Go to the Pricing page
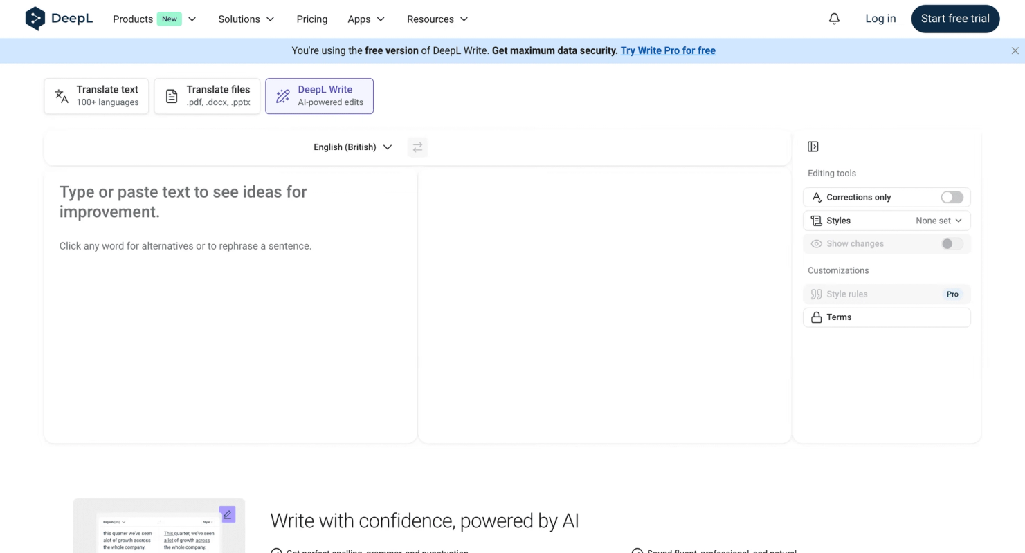This screenshot has width=1025, height=553. point(312,19)
